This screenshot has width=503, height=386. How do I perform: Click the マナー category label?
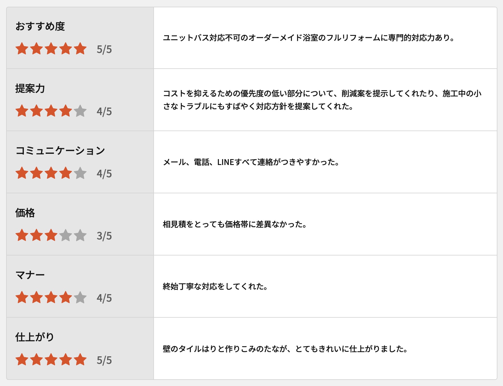(30, 275)
